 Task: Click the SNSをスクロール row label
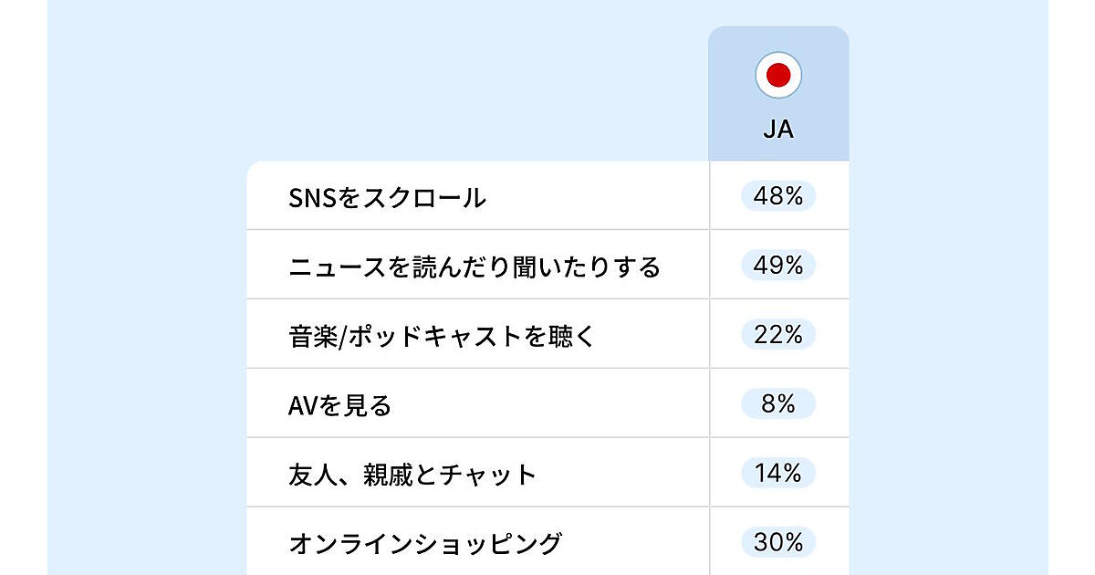(387, 197)
